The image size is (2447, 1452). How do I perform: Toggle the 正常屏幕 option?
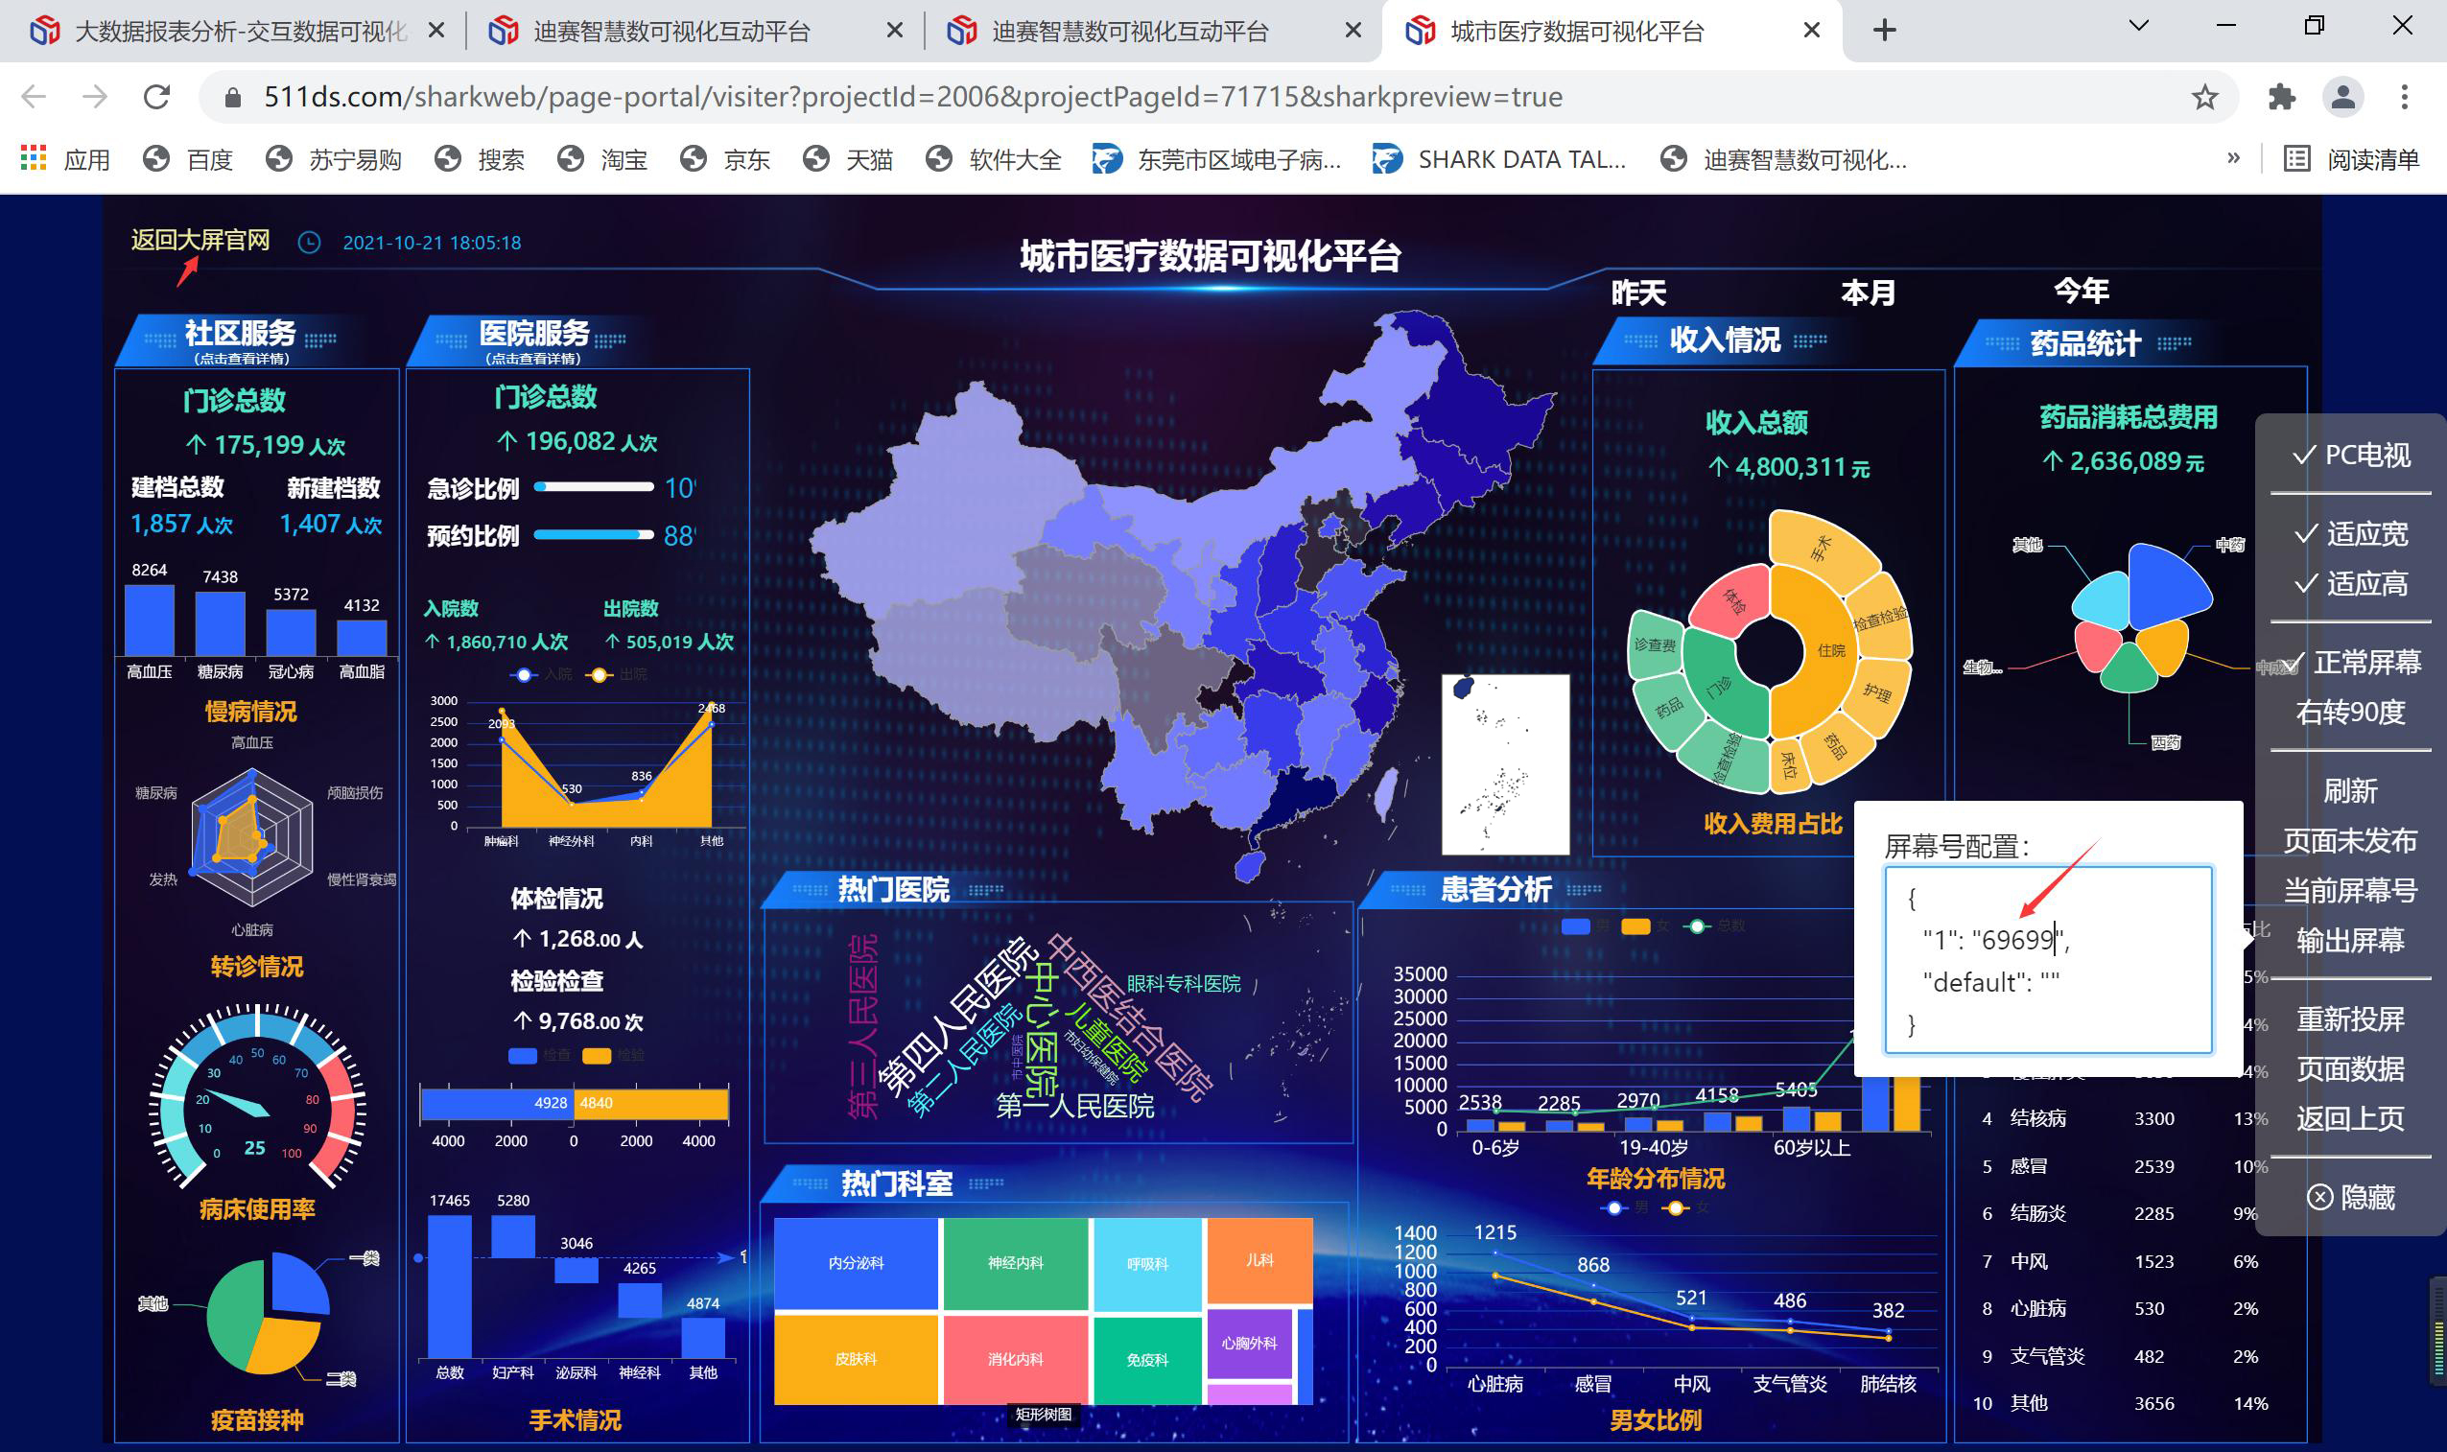pyautogui.click(x=2353, y=663)
